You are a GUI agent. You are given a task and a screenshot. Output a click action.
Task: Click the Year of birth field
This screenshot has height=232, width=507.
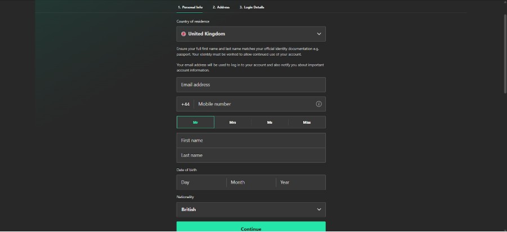(x=300, y=182)
